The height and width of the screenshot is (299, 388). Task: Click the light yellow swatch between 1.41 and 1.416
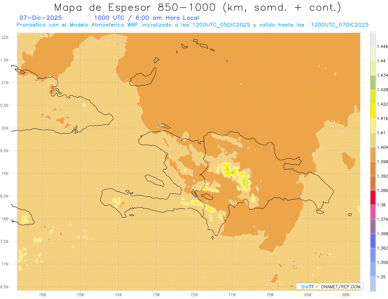[373, 125]
